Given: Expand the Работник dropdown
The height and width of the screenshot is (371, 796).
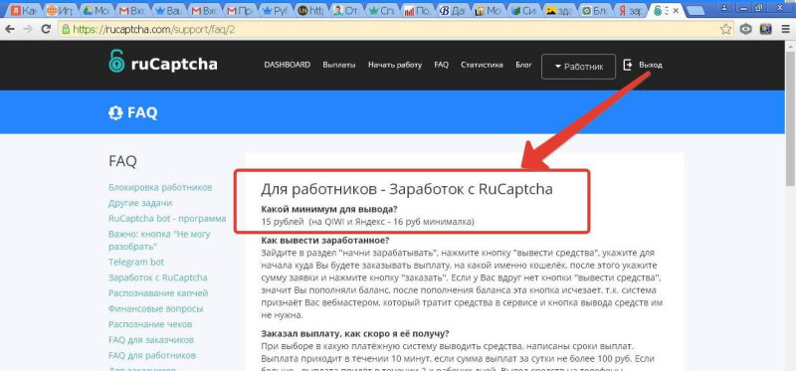Looking at the screenshot, I should click(579, 67).
